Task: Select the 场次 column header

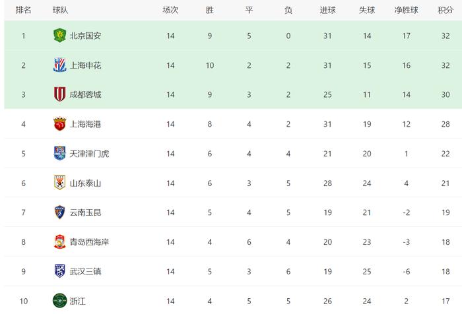Action: tap(170, 11)
